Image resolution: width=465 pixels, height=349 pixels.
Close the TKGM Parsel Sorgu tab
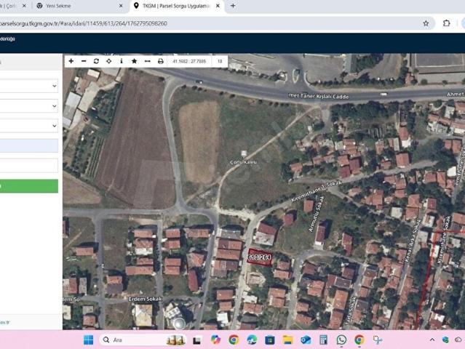click(218, 6)
